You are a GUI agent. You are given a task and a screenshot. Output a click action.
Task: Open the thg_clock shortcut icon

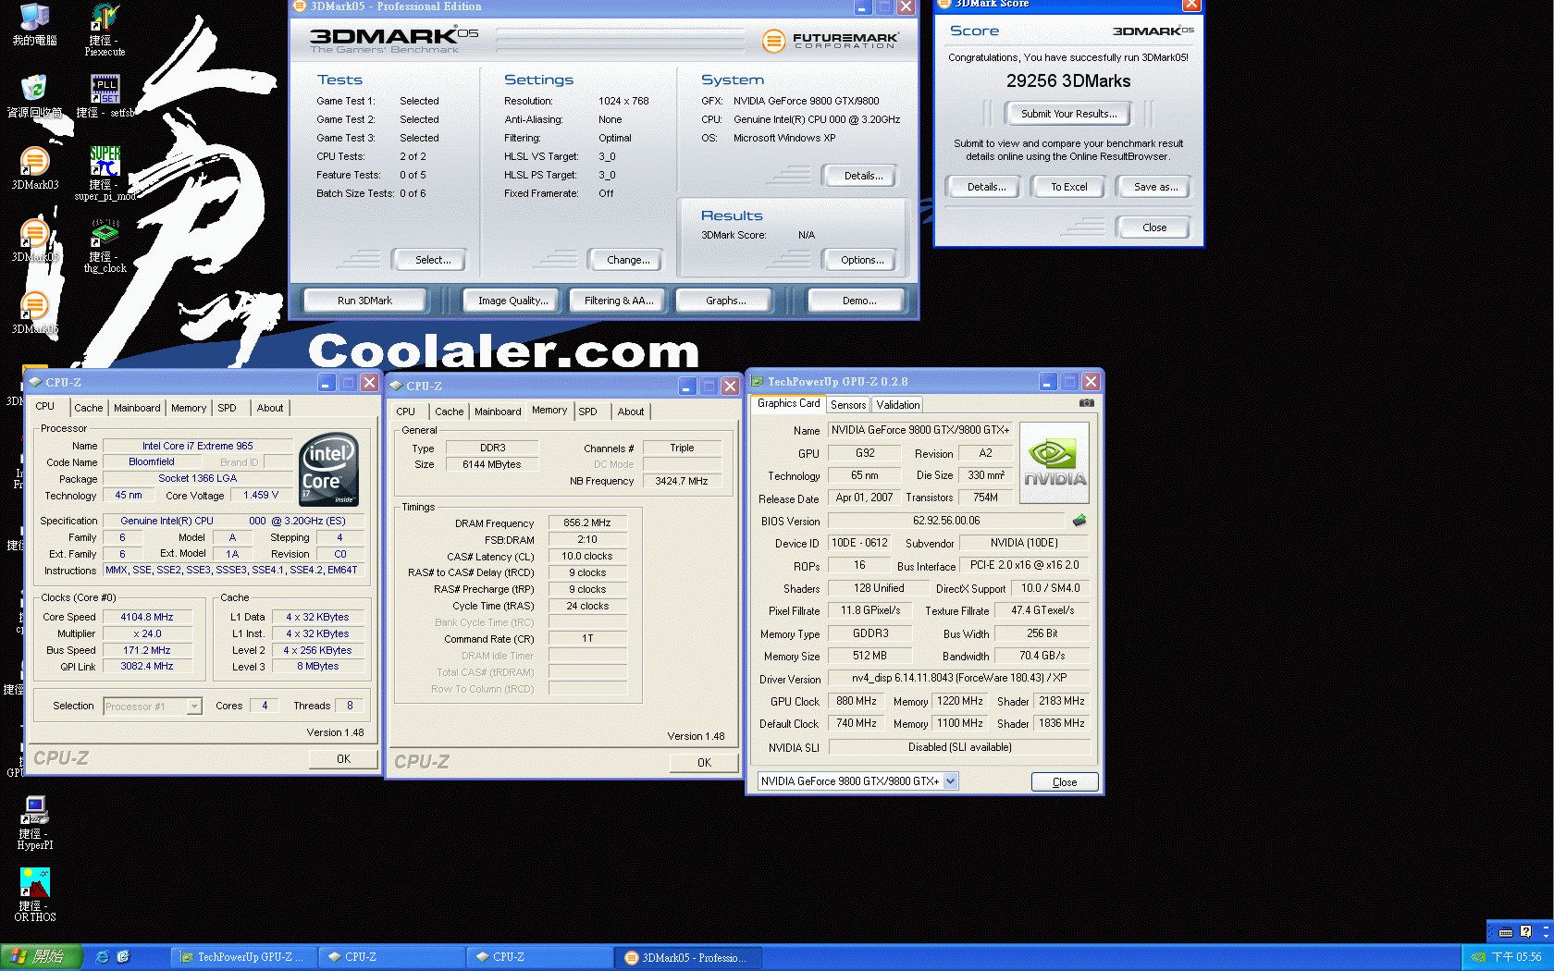point(105,246)
